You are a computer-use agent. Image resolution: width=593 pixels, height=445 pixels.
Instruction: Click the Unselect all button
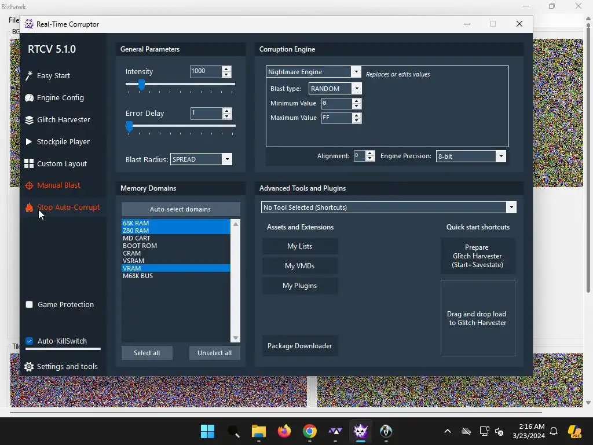(214, 353)
